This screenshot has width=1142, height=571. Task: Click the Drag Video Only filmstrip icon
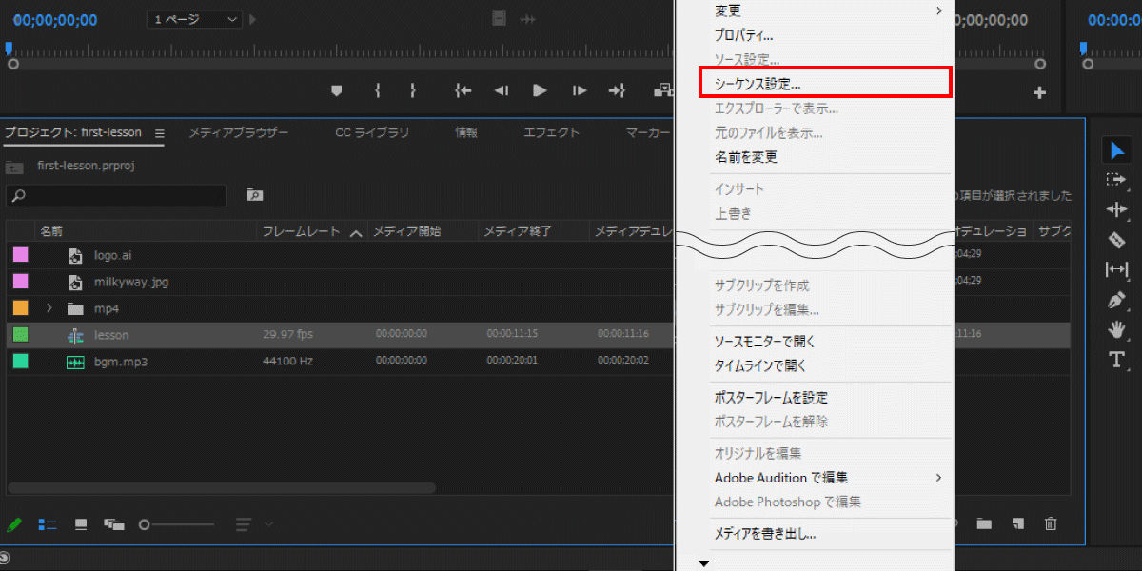498,19
